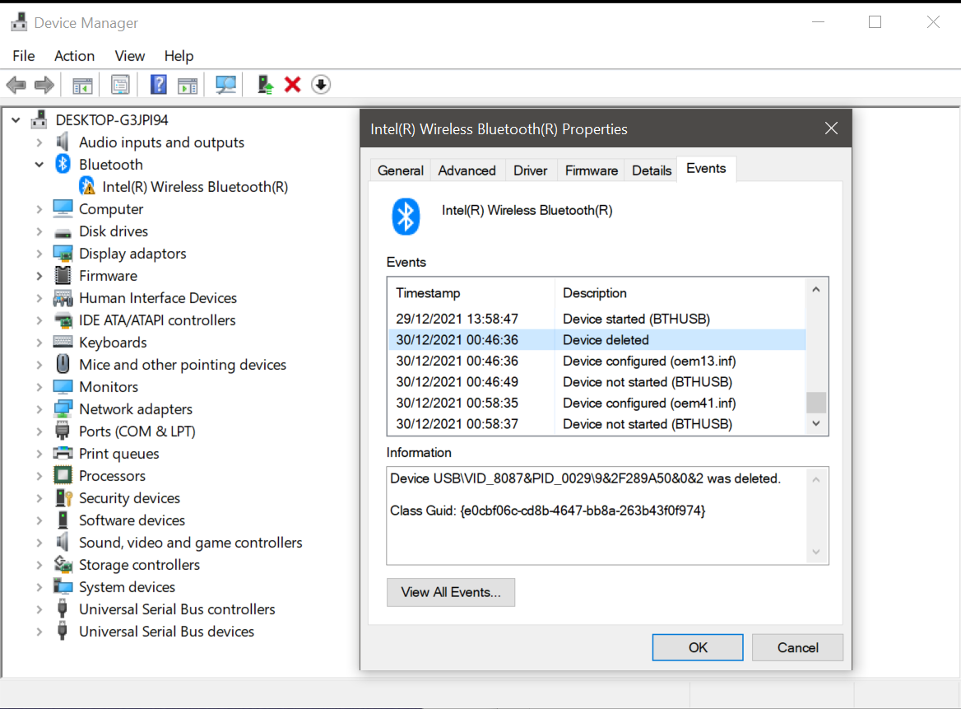The image size is (961, 709).
Task: Open the File menu
Action: [x=24, y=56]
